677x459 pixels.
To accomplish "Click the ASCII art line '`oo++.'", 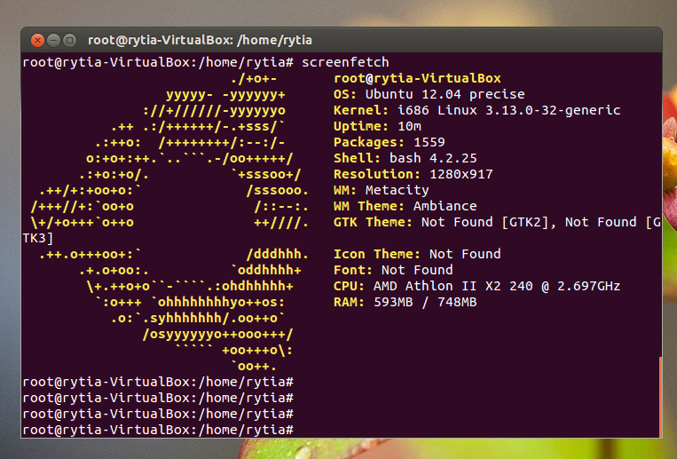I will (254, 366).
